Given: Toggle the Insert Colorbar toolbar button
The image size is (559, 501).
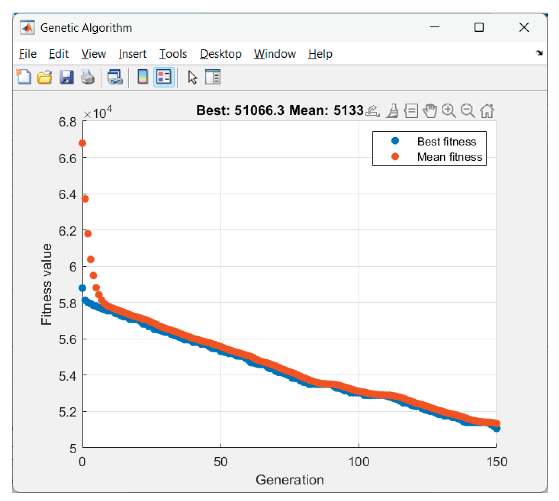Looking at the screenshot, I should 143,77.
